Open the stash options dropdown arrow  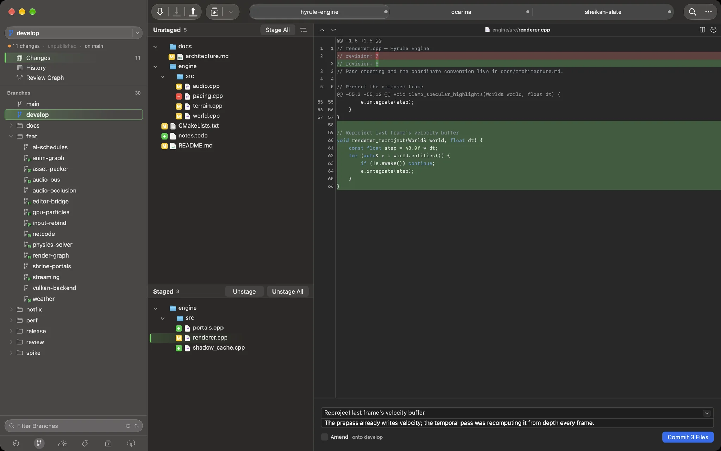click(231, 12)
